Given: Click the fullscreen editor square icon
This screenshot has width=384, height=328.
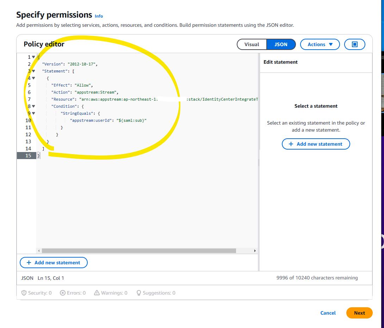Looking at the screenshot, I should pyautogui.click(x=355, y=44).
